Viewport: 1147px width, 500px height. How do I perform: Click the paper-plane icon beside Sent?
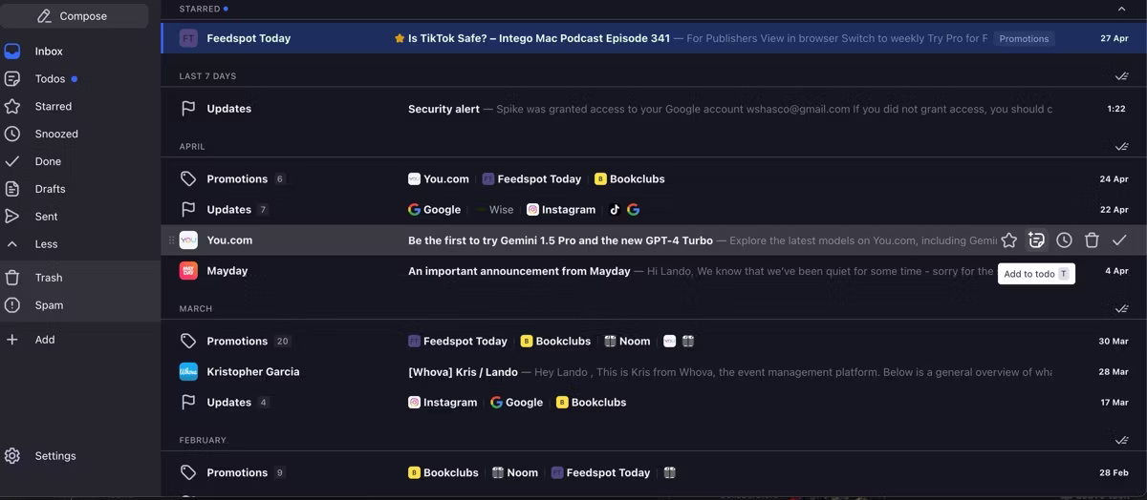coord(12,217)
